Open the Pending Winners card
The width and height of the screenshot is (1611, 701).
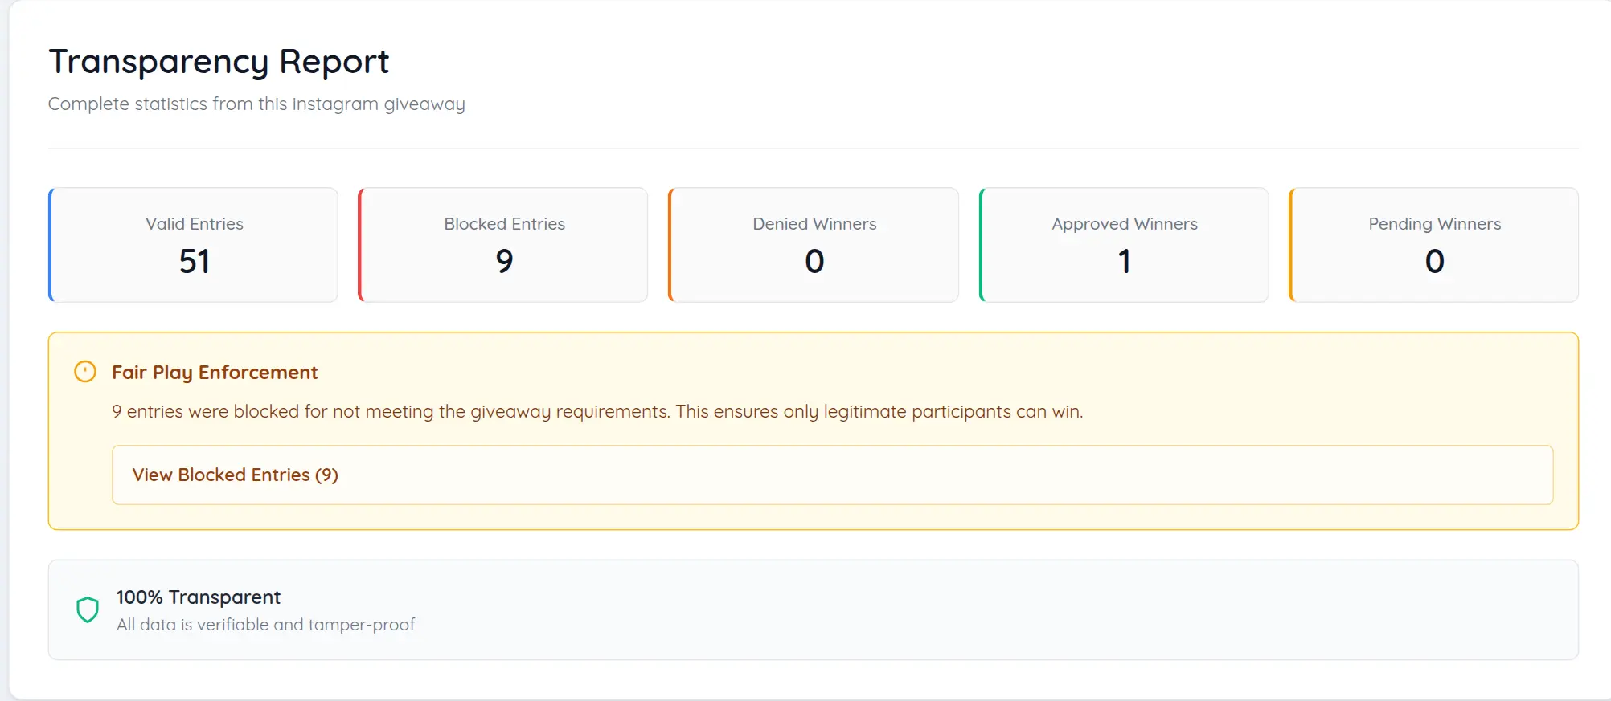pyautogui.click(x=1434, y=245)
